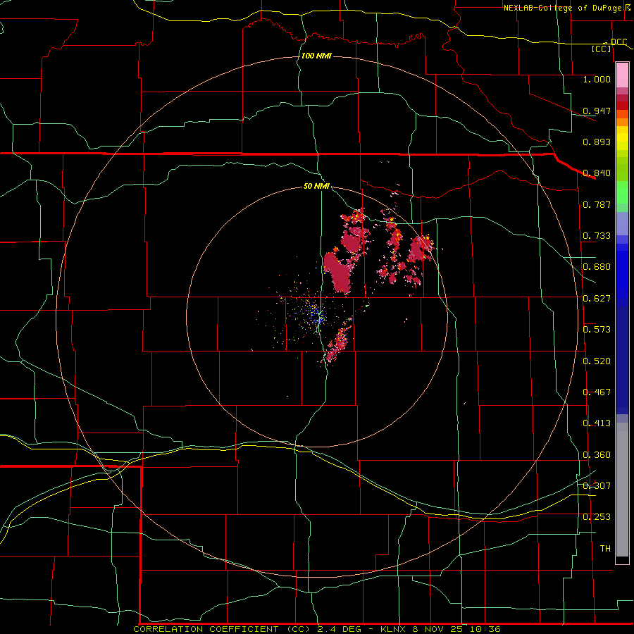The height and width of the screenshot is (634, 634).
Task: Select the 0.520 scale value
Action: point(597,361)
